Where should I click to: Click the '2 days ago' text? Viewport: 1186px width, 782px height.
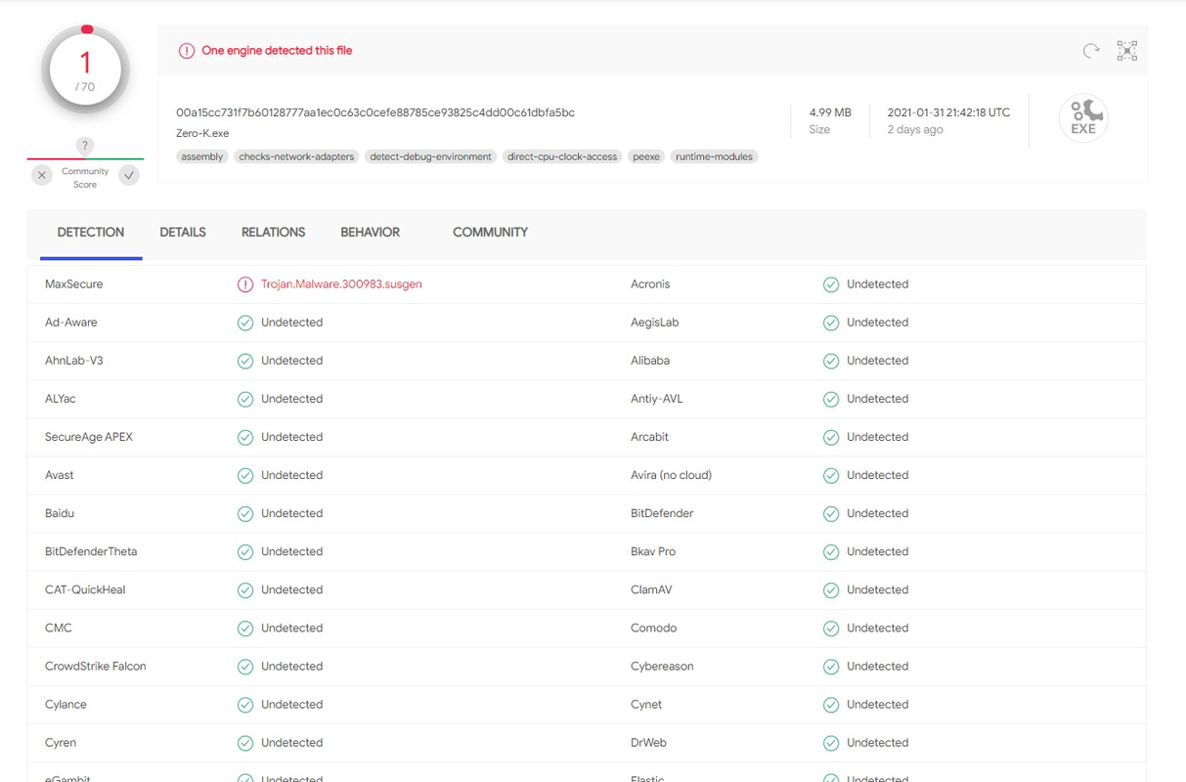[915, 129]
